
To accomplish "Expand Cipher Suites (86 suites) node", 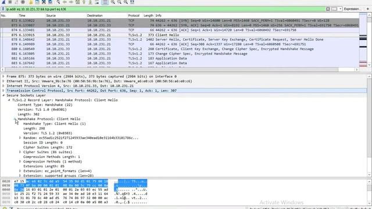I will [x=20, y=152].
